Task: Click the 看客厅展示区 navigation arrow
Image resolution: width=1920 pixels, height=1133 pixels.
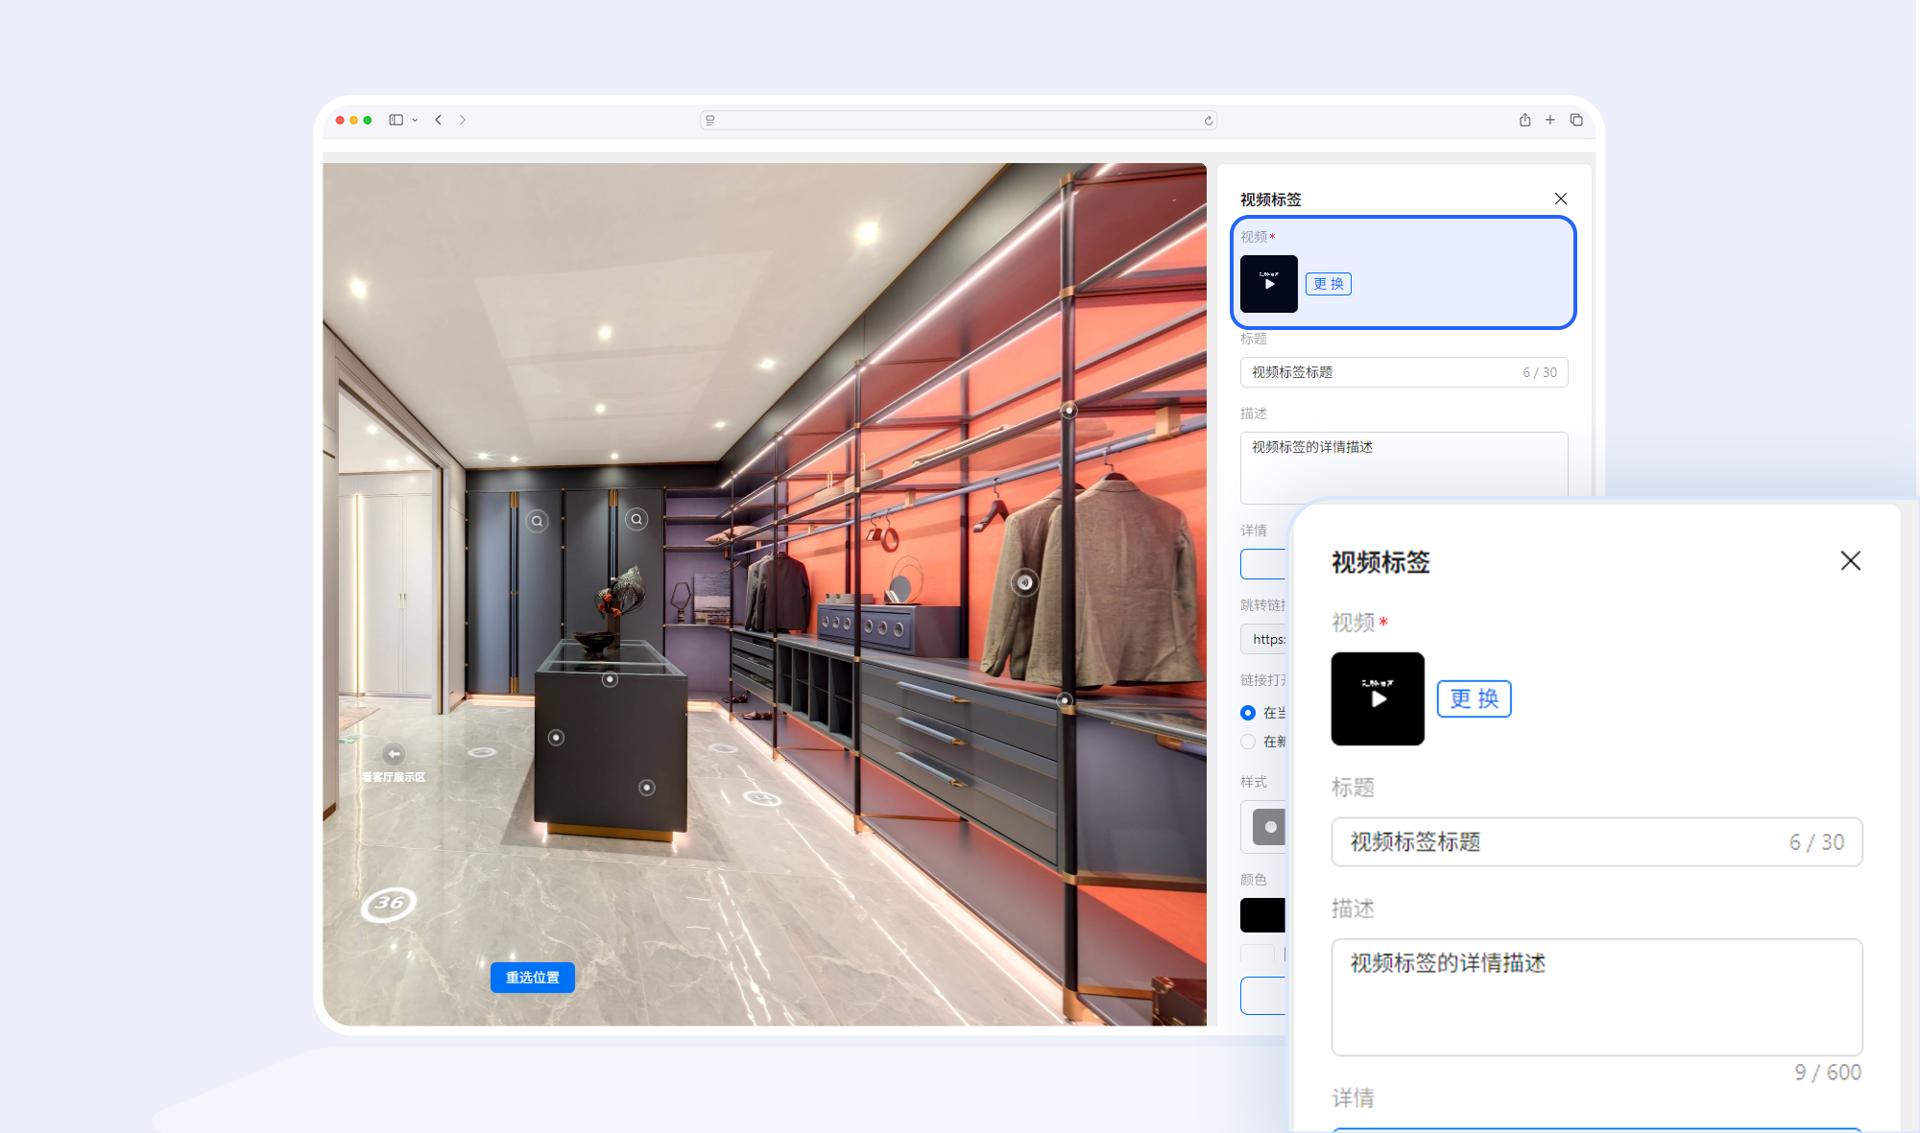Action: tap(394, 754)
